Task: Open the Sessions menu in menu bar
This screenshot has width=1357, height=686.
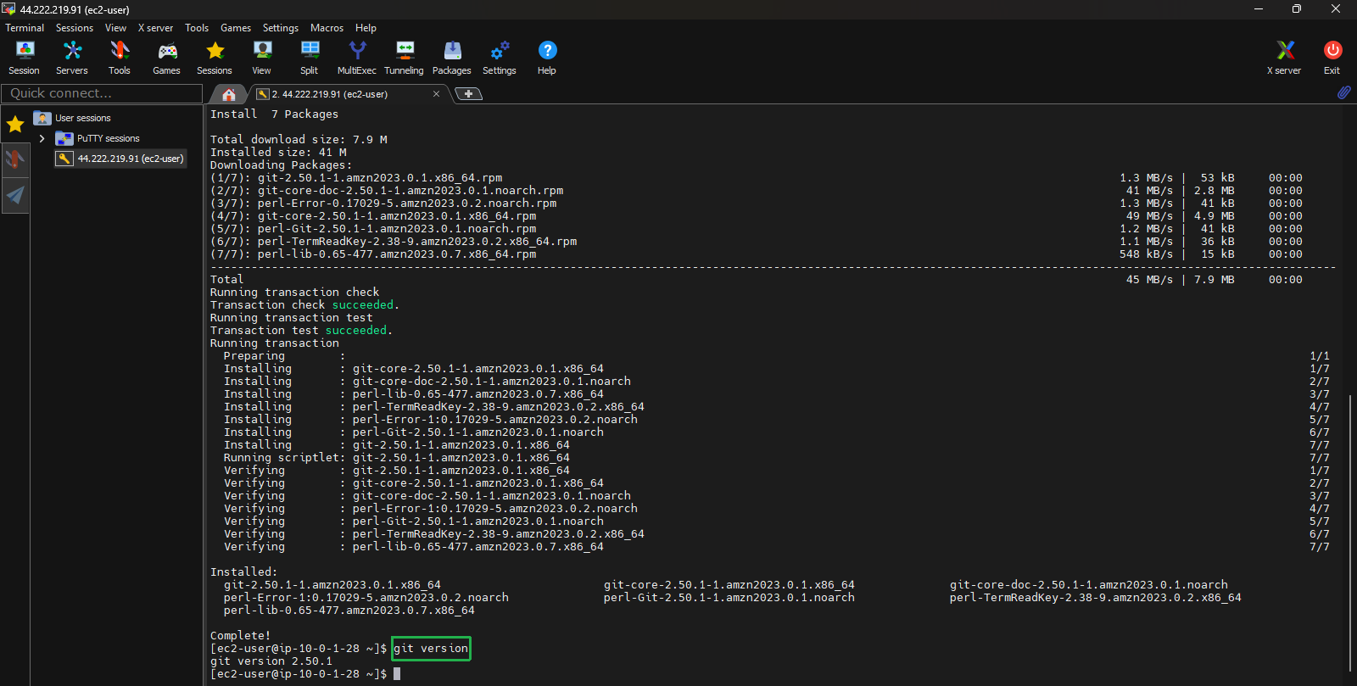Action: coord(75,28)
